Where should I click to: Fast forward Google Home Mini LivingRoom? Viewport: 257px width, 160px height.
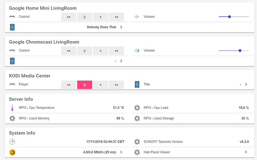click(x=116, y=17)
